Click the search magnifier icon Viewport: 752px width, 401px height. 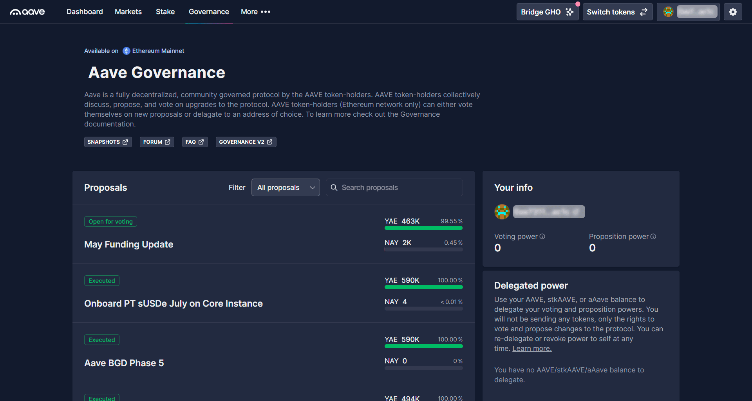(334, 188)
